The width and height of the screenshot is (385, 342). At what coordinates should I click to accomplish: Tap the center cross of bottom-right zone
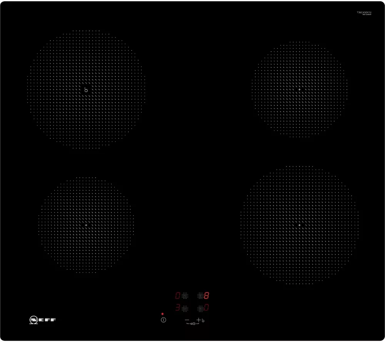tap(299, 225)
